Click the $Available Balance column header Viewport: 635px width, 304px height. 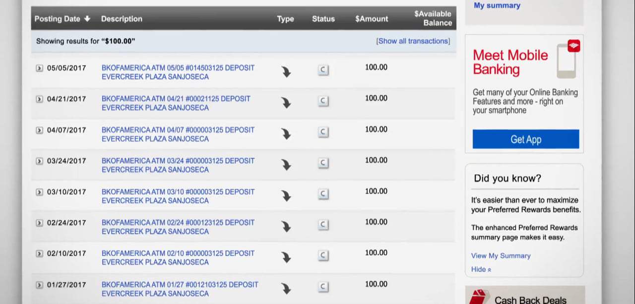(433, 18)
